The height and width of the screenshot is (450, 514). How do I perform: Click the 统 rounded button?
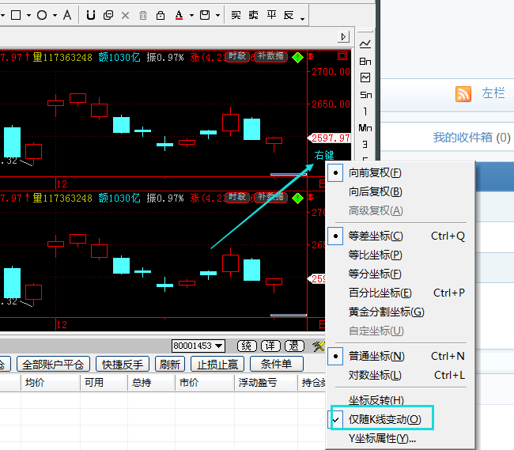[247, 346]
